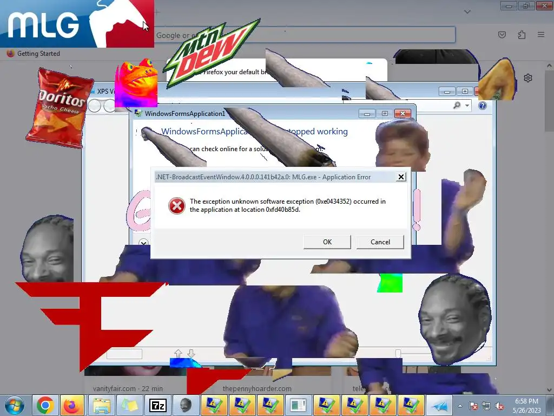
Task: Open the Getting Started bookmark in Firefox
Action: tap(34, 54)
